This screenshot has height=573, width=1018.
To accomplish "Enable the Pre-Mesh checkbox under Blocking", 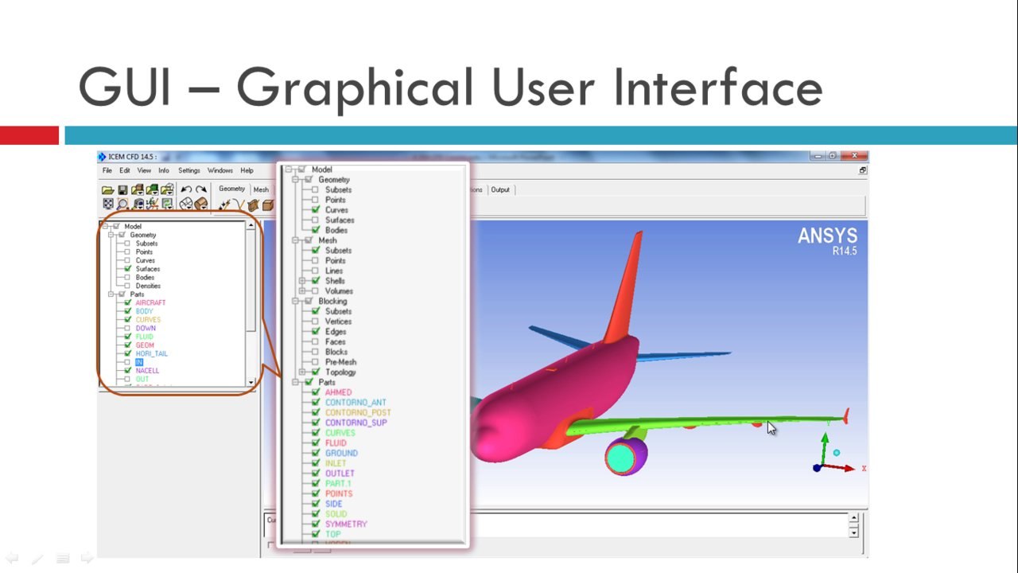I will [316, 362].
